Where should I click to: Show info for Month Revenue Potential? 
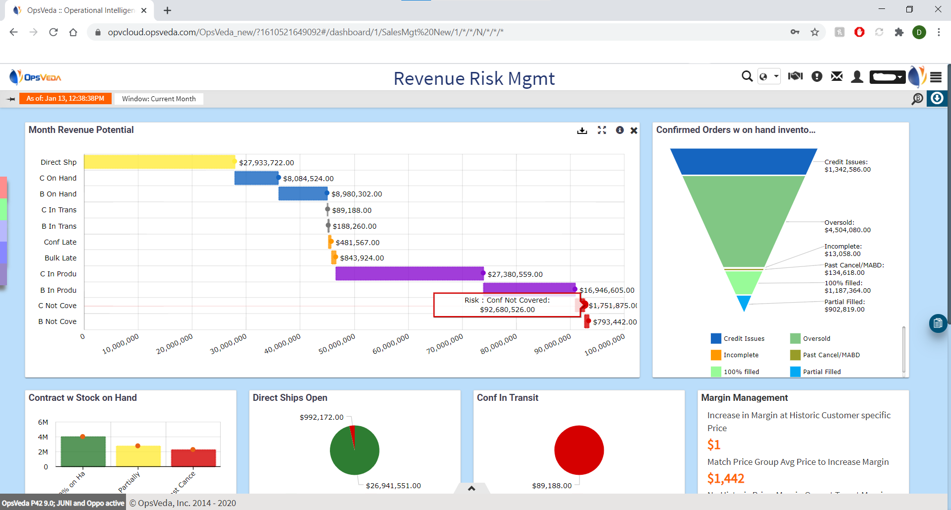tap(620, 130)
